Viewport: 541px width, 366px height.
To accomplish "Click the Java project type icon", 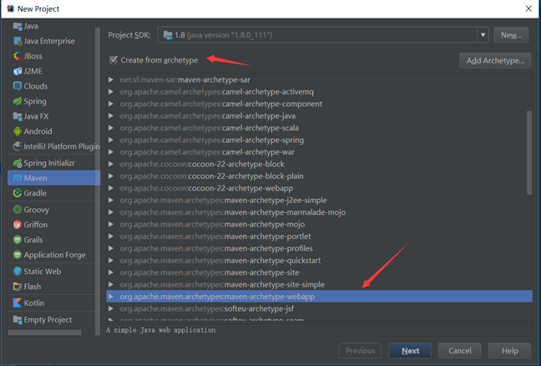I will [18, 26].
